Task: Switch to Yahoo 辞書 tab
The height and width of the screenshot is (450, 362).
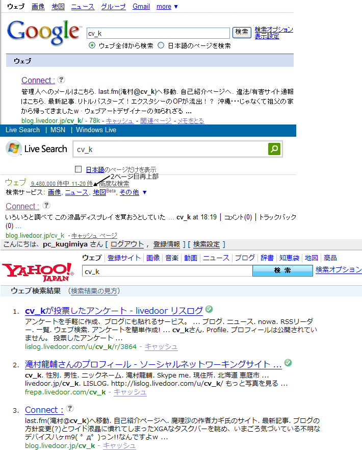Action: point(267,258)
